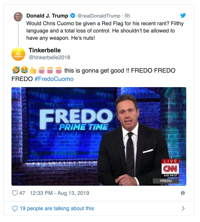Click the blue verified badge next to Donald J. Trump
Viewport: 200px width, 222px height.
[72, 16]
